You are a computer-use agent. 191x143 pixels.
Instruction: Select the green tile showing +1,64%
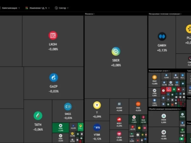[60, 128]
